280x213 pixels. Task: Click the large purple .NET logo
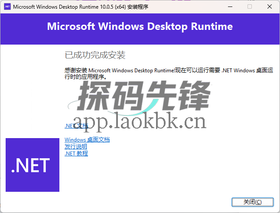click(33, 165)
